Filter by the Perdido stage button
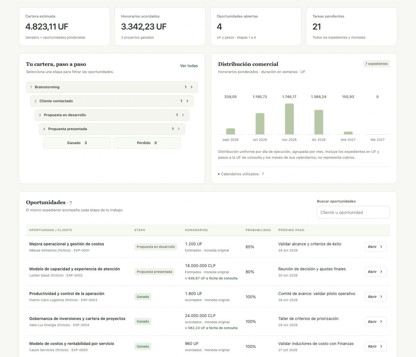The width and height of the screenshot is (416, 357). click(x=147, y=143)
